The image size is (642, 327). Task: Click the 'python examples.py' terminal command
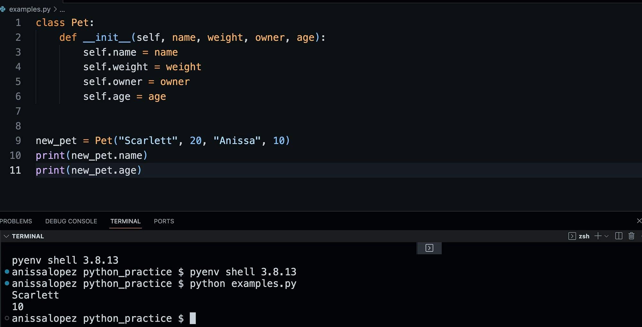coord(243,284)
